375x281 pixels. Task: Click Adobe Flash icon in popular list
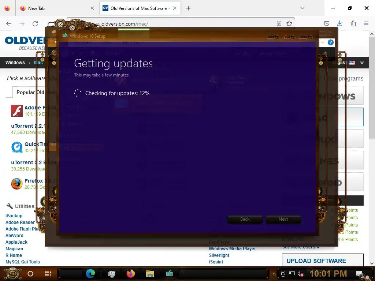click(x=17, y=111)
